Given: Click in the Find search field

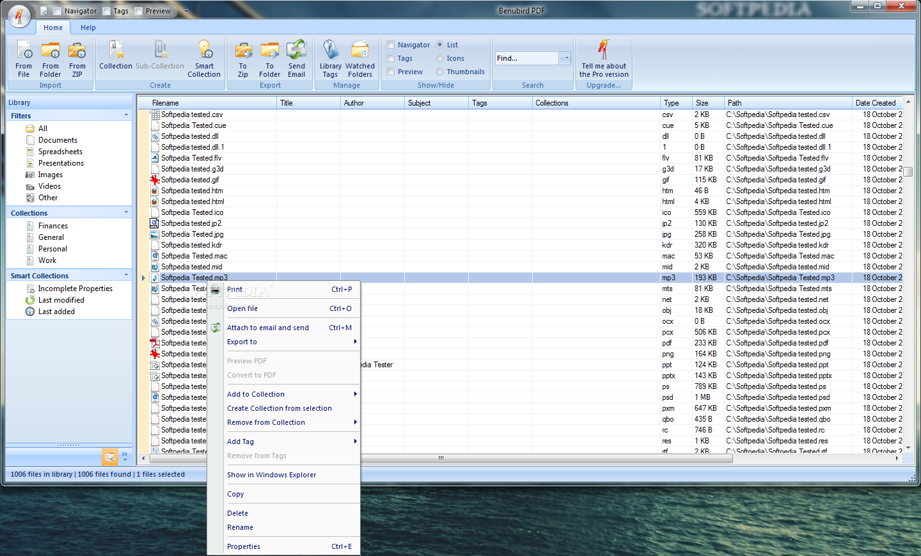Looking at the screenshot, I should 527,58.
